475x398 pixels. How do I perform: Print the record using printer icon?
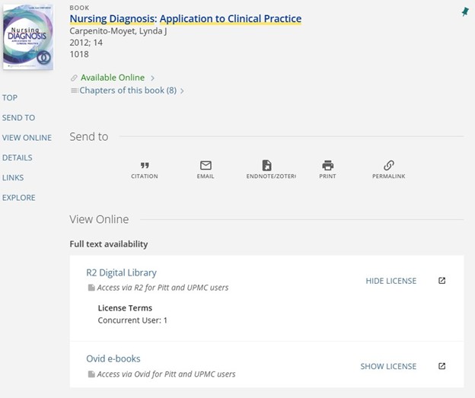point(328,165)
